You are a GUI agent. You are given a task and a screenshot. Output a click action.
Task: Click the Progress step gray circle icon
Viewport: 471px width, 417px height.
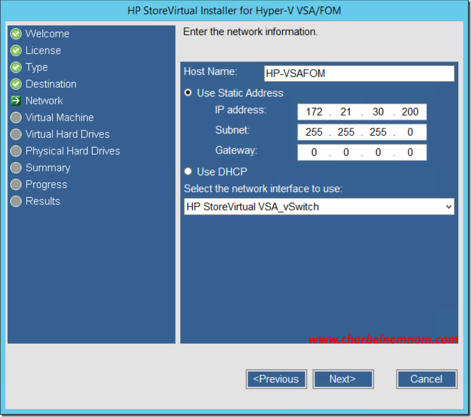pos(16,184)
